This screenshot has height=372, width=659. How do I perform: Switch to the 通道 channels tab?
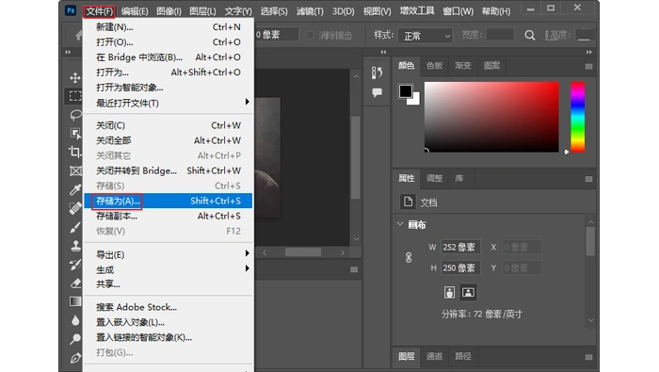click(434, 356)
